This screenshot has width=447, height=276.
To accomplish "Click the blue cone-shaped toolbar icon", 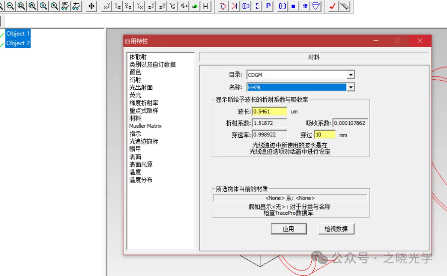I will tap(316, 6).
